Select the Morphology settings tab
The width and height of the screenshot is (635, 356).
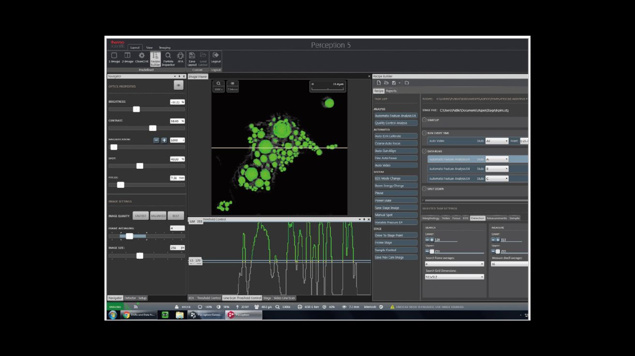tap(430, 218)
